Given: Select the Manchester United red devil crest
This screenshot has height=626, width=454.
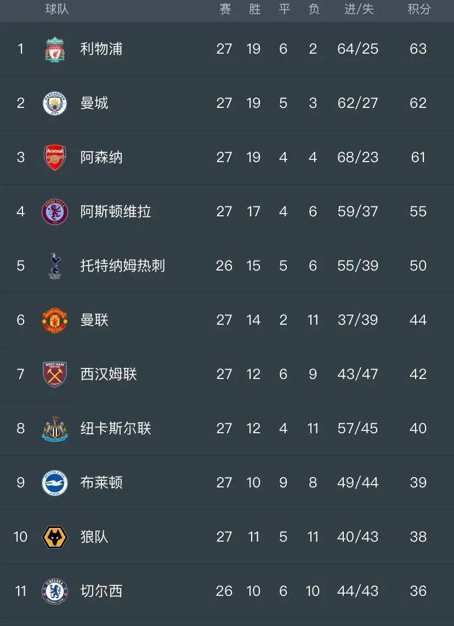Looking at the screenshot, I should click(54, 320).
